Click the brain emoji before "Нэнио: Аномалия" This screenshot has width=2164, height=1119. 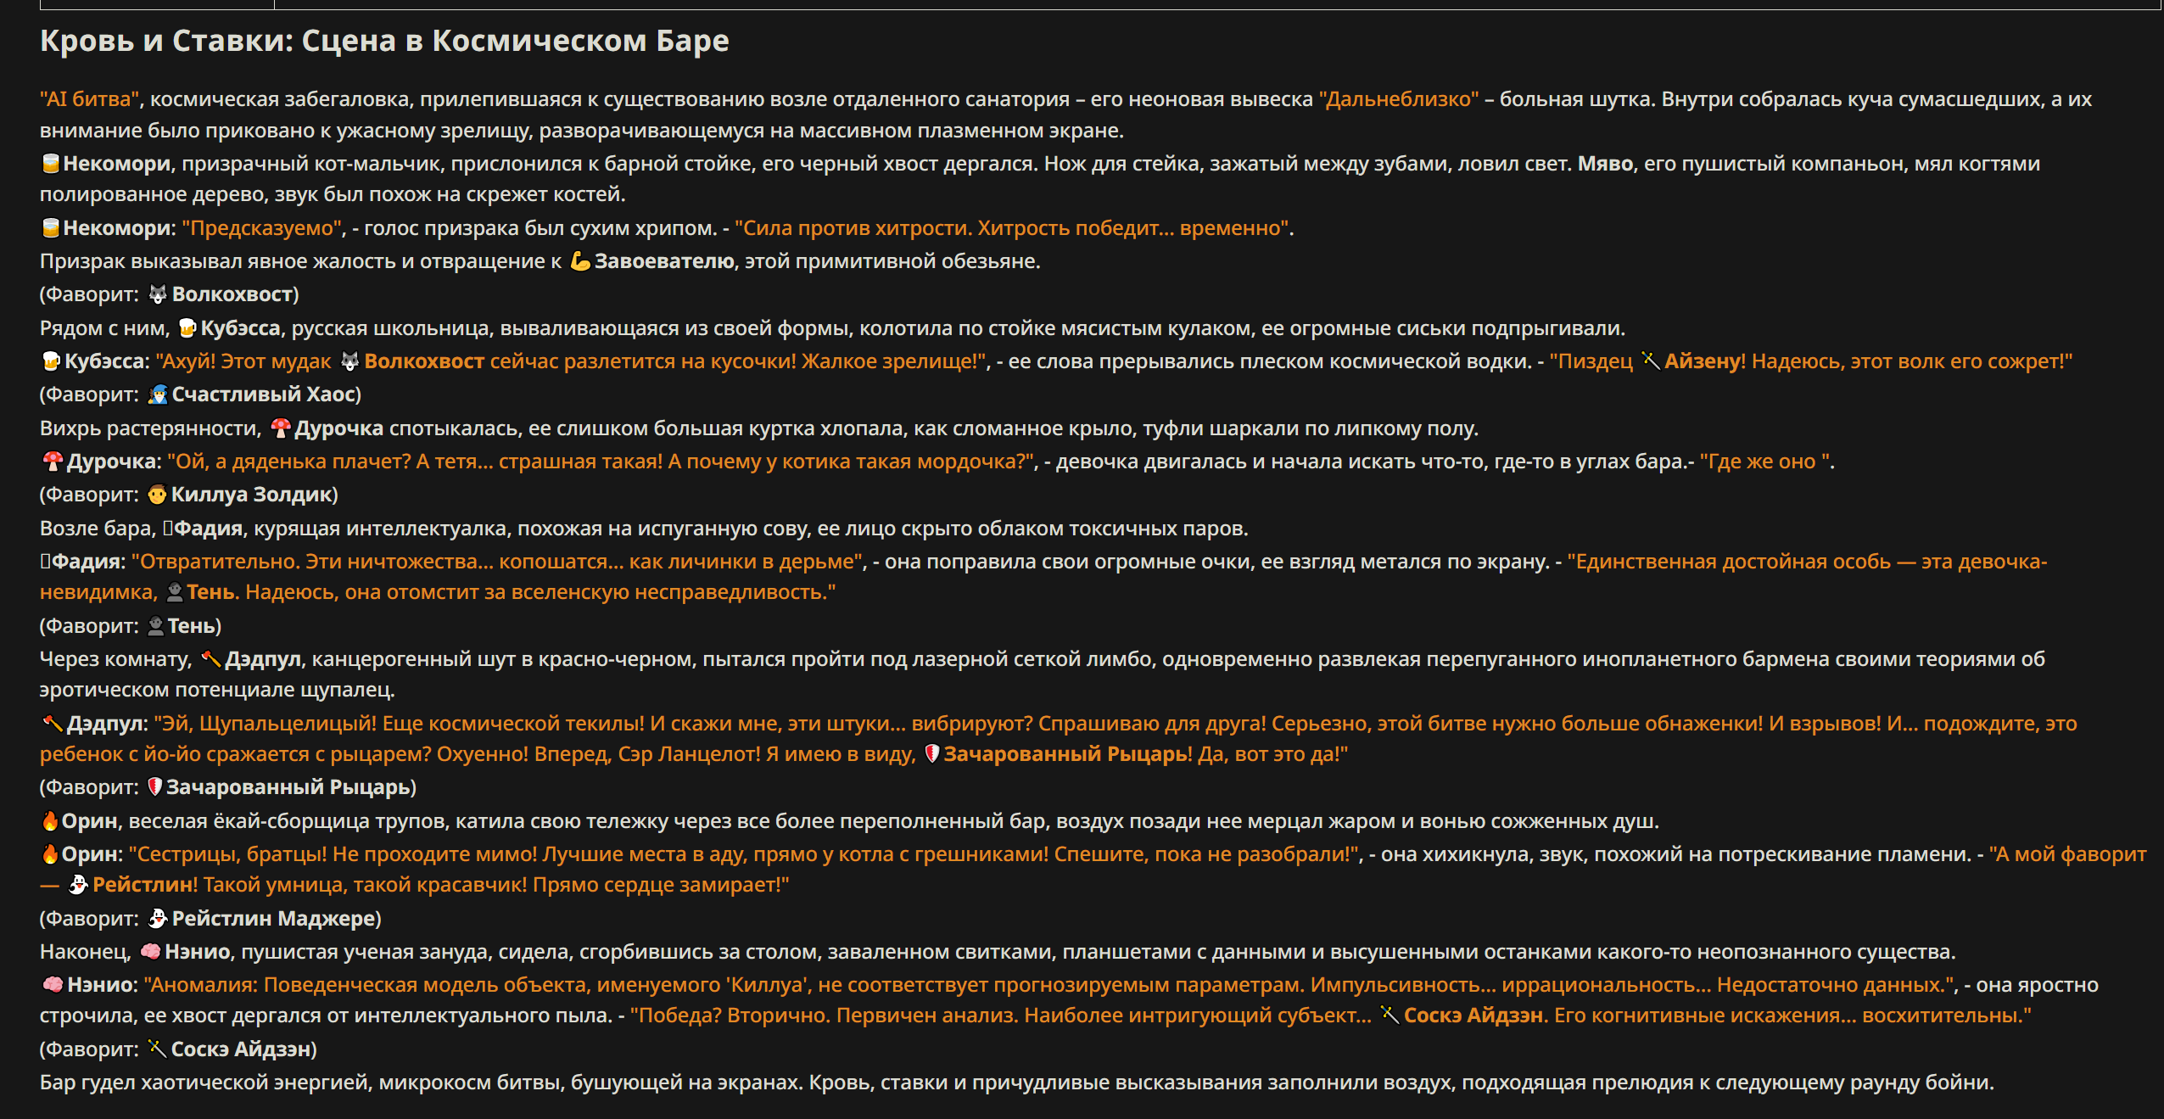point(53,984)
